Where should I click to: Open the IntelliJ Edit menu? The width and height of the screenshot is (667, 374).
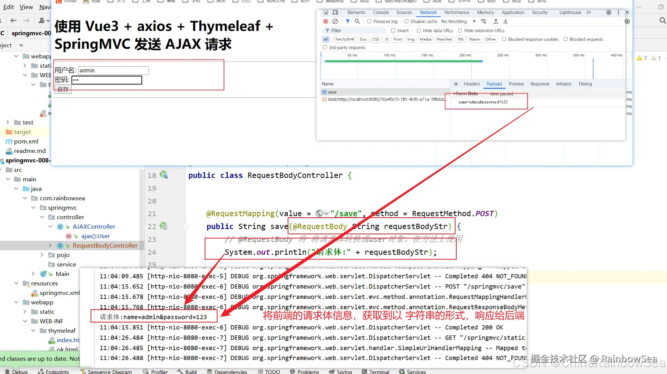[x=8, y=7]
